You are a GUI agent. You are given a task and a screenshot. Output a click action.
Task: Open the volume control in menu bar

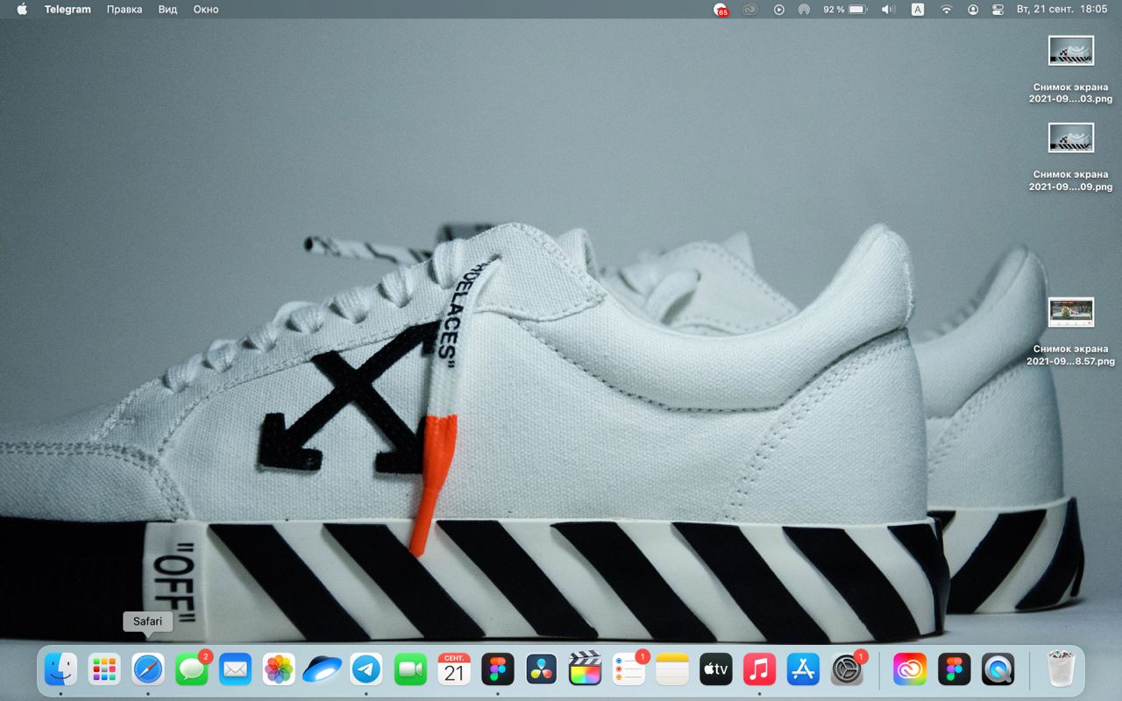[x=888, y=10]
